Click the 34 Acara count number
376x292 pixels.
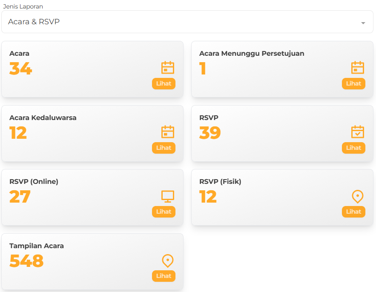pos(21,69)
